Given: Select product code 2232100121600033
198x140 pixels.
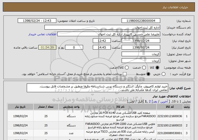Looking at the screenshot, I should 170,126.
